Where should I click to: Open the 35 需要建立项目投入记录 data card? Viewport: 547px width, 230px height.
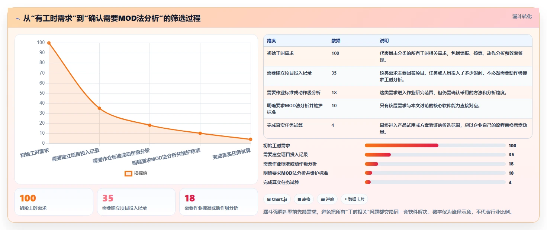click(x=136, y=202)
